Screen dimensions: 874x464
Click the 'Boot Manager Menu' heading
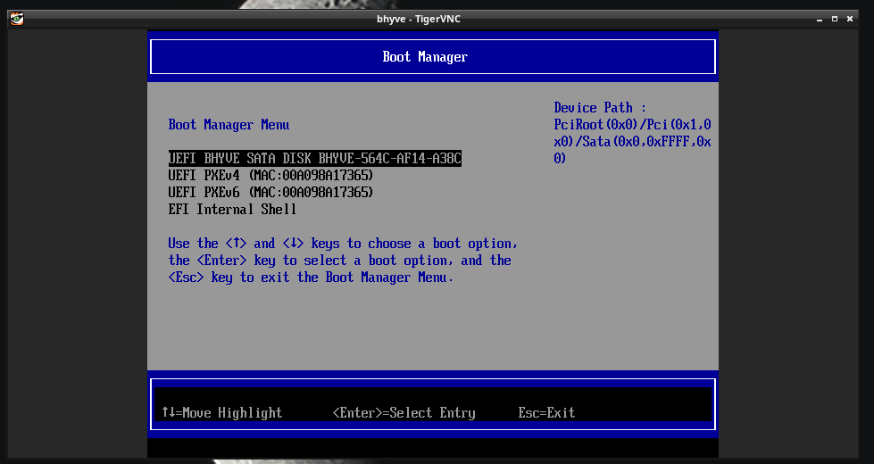229,125
